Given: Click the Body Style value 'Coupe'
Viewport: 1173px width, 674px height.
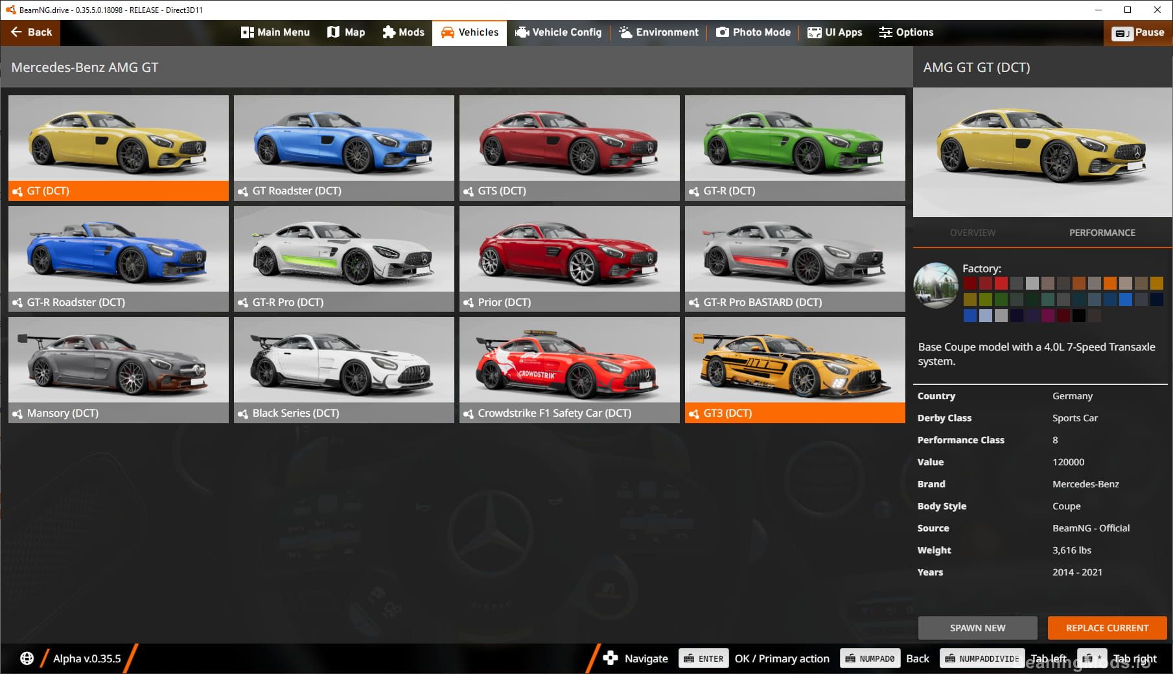Looking at the screenshot, I should (x=1067, y=506).
